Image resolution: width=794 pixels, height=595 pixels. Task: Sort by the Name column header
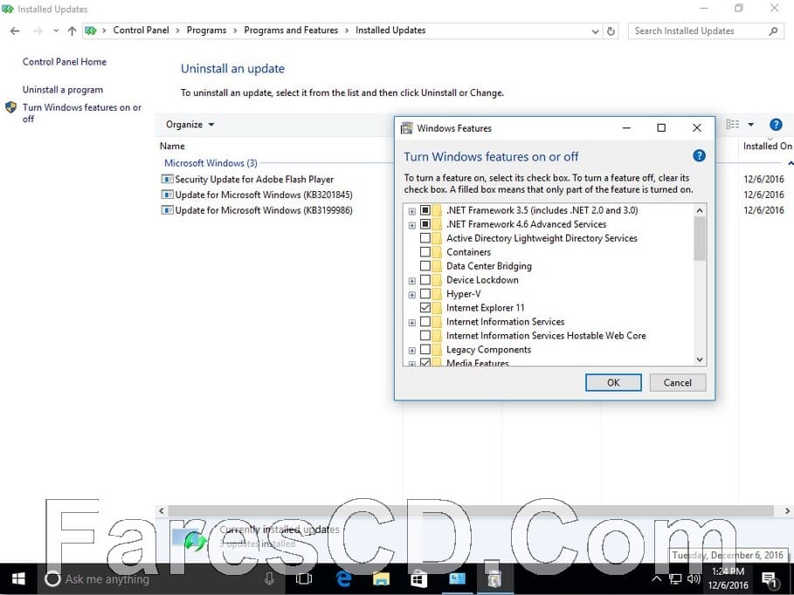point(172,146)
